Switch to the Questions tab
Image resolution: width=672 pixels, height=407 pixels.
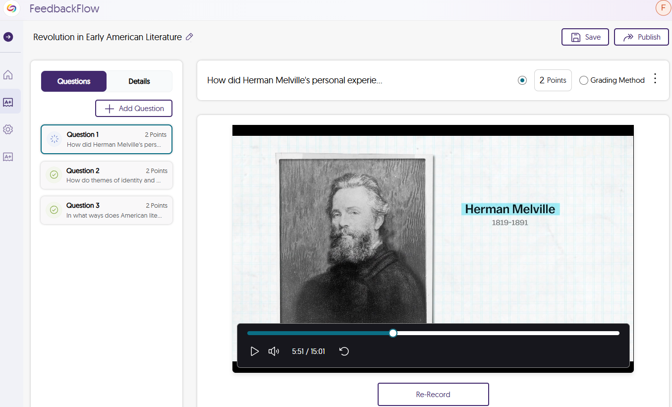(74, 81)
